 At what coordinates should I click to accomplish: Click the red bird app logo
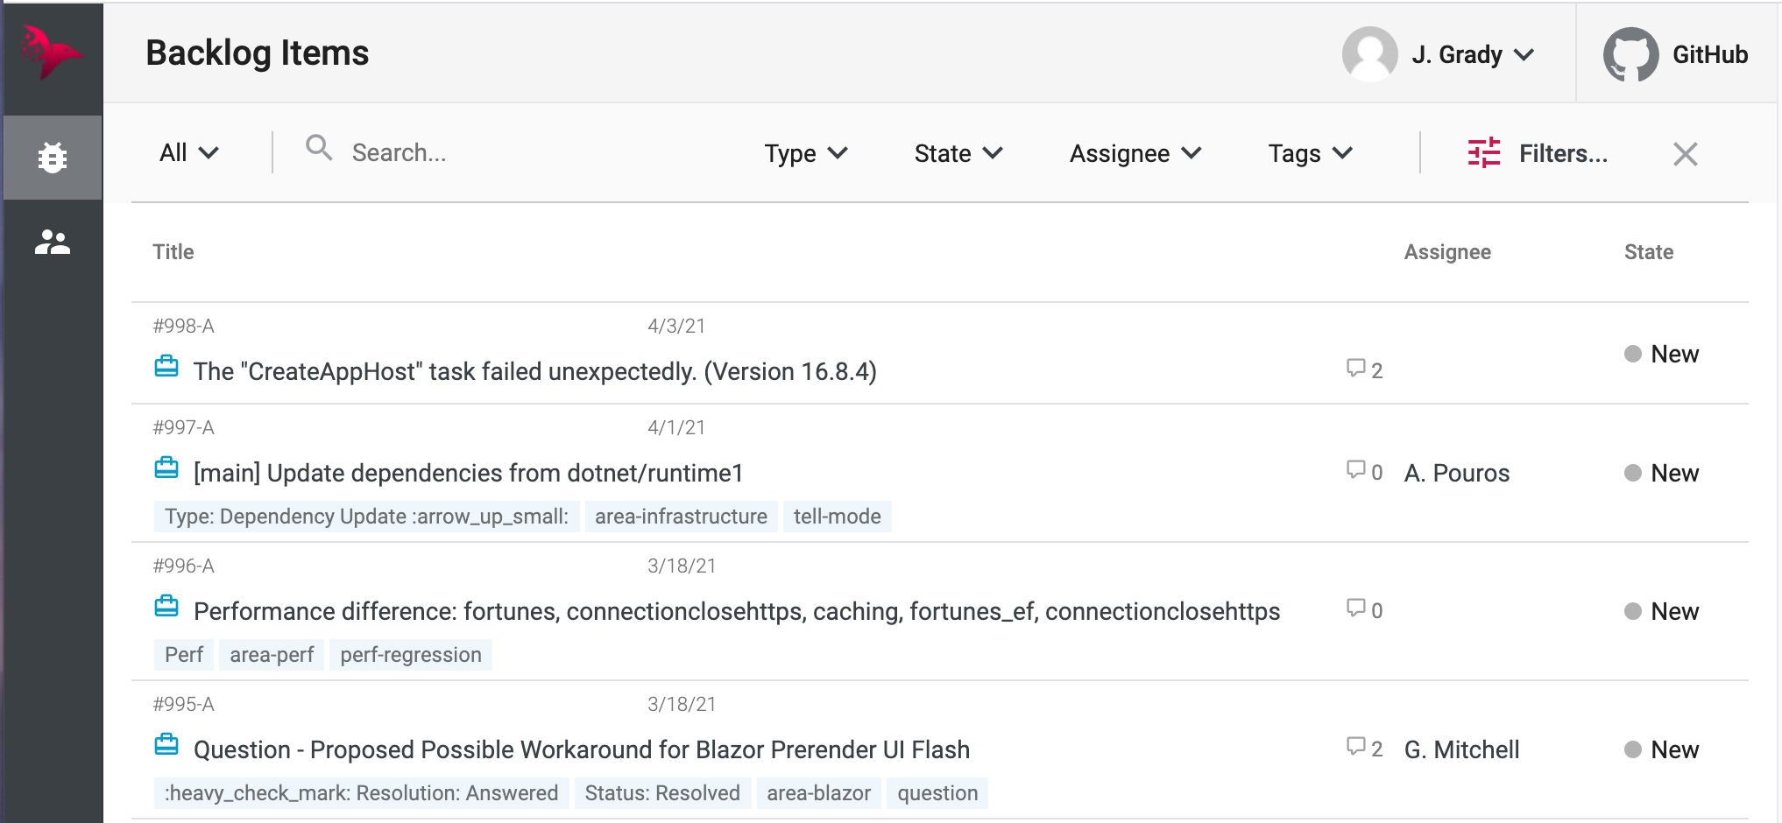51,53
